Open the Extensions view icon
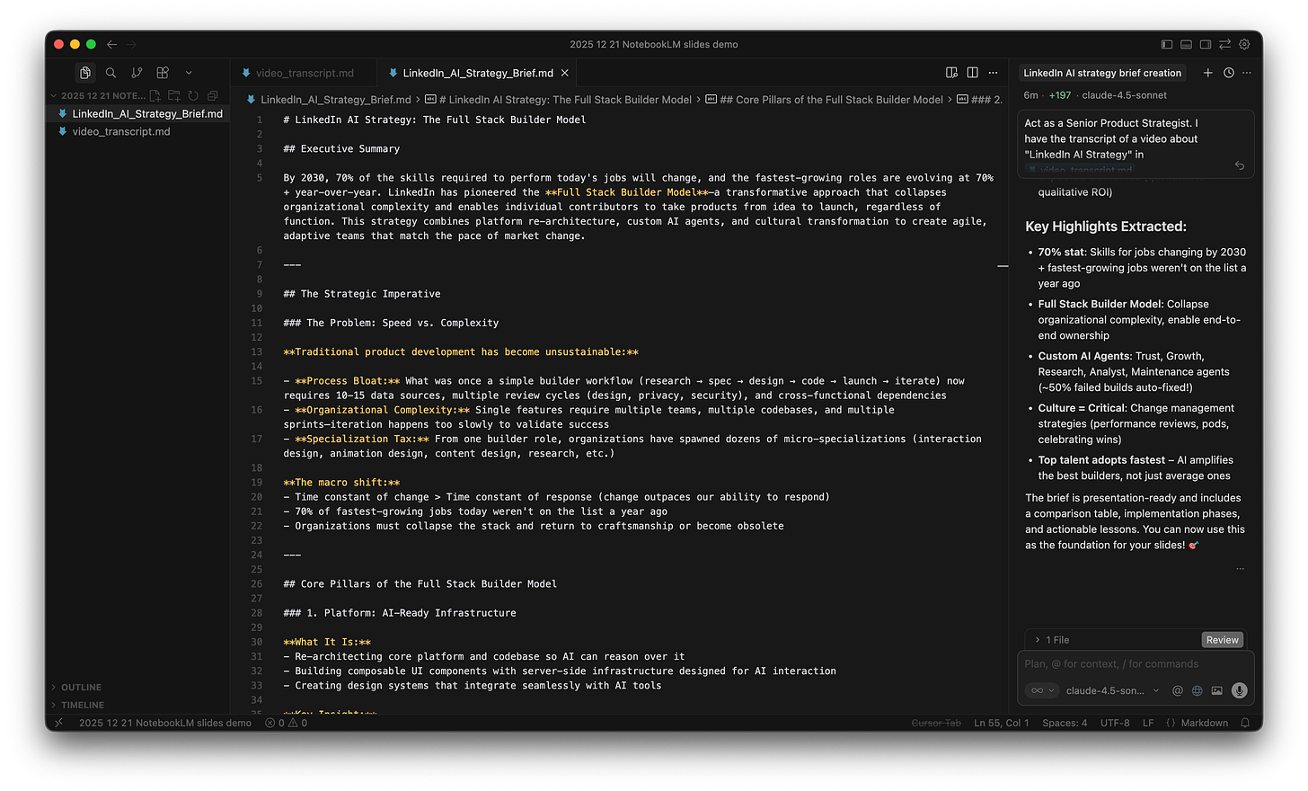This screenshot has height=791, width=1308. [162, 72]
